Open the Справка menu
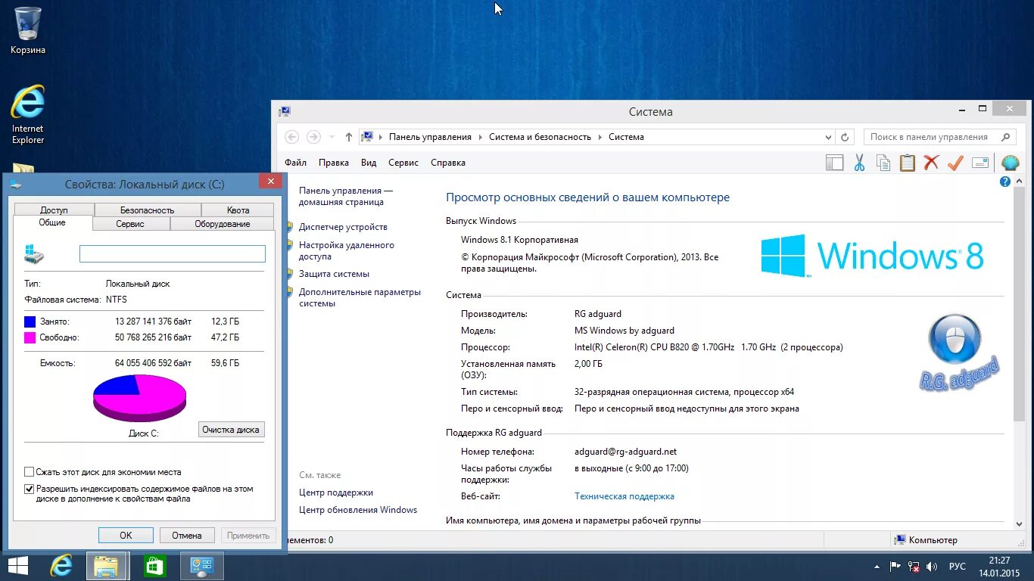 point(448,163)
